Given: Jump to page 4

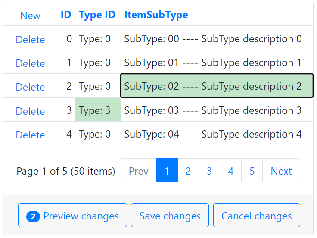Looking at the screenshot, I should pos(231,171).
